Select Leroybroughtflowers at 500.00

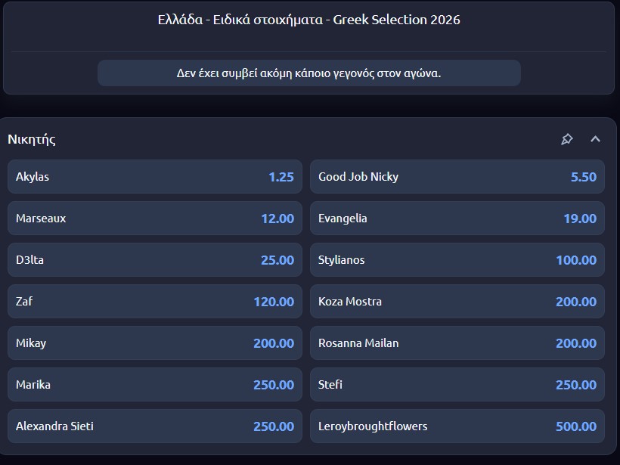pos(457,426)
